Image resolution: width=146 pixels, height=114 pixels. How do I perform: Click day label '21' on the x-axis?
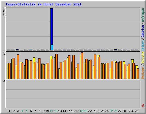94,111
